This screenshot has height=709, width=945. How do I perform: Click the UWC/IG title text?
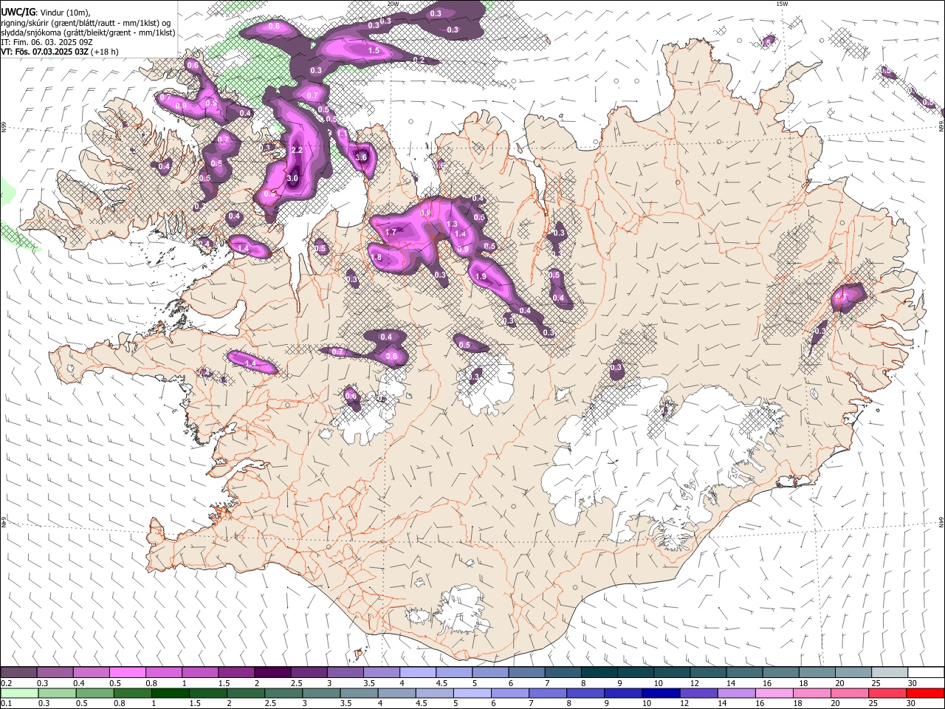click(x=18, y=13)
